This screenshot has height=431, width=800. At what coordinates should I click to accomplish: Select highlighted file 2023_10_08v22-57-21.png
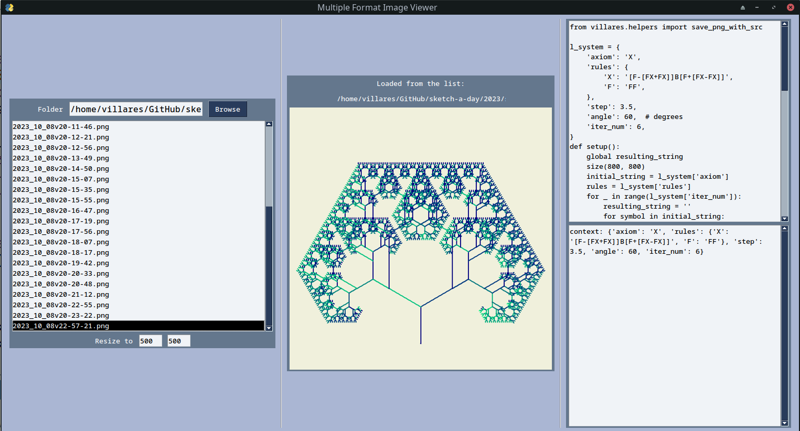[x=61, y=326]
